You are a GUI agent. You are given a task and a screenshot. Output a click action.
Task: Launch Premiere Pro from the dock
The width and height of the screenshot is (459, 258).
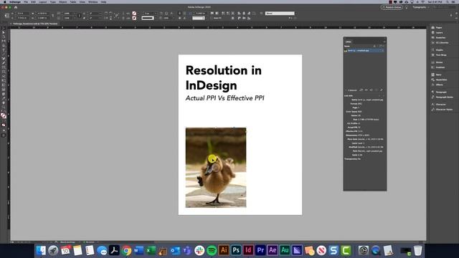(x=260, y=250)
